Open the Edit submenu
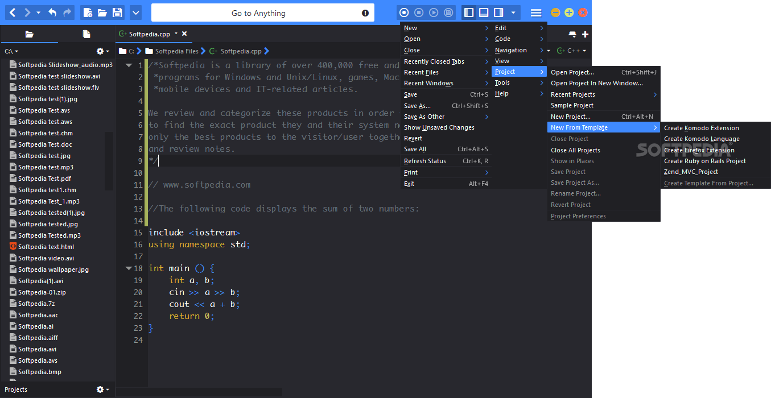 [x=519, y=28]
